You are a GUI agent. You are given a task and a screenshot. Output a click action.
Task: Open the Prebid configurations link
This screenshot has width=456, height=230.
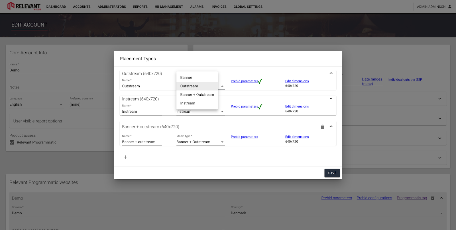(x=374, y=198)
